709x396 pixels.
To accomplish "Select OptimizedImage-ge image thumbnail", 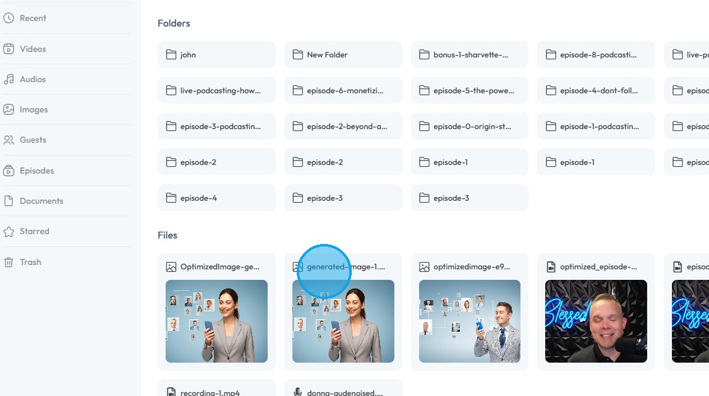I will click(x=216, y=321).
